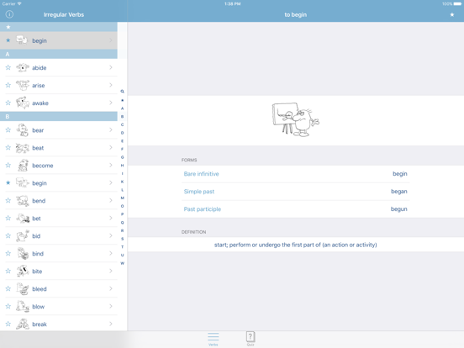The width and height of the screenshot is (464, 348).
Task: Click the abide cartoon thumbnail
Action: tap(23, 68)
